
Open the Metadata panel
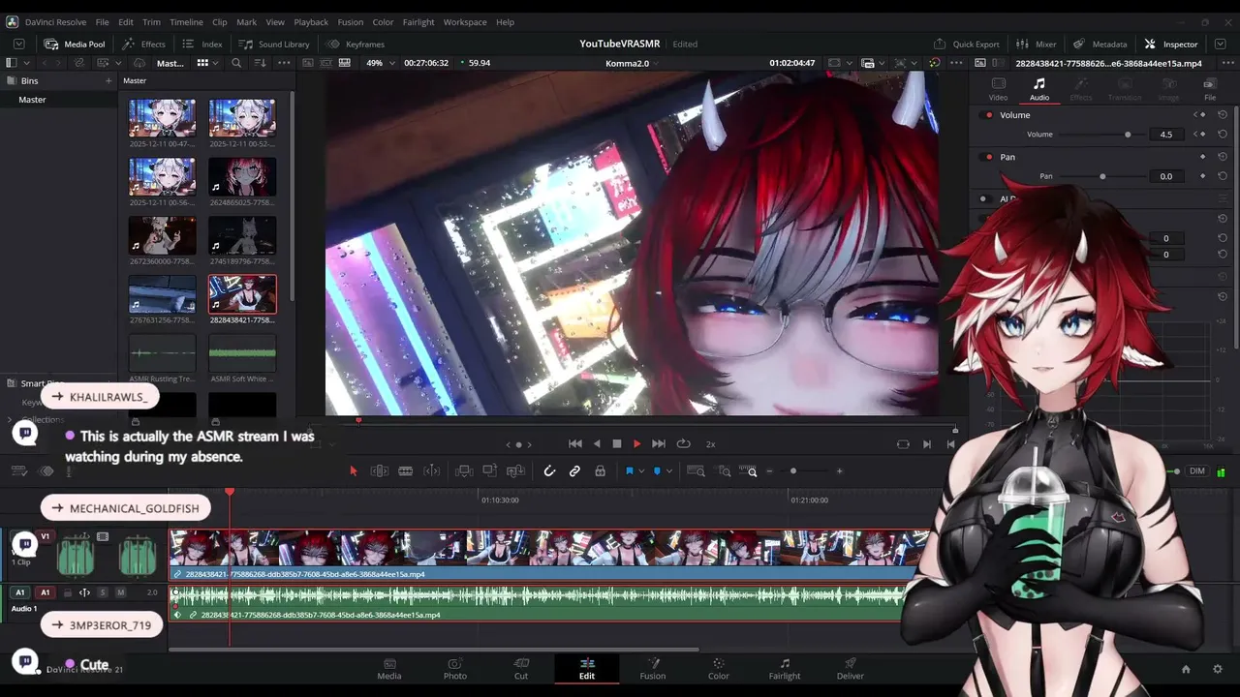pyautogui.click(x=1100, y=44)
